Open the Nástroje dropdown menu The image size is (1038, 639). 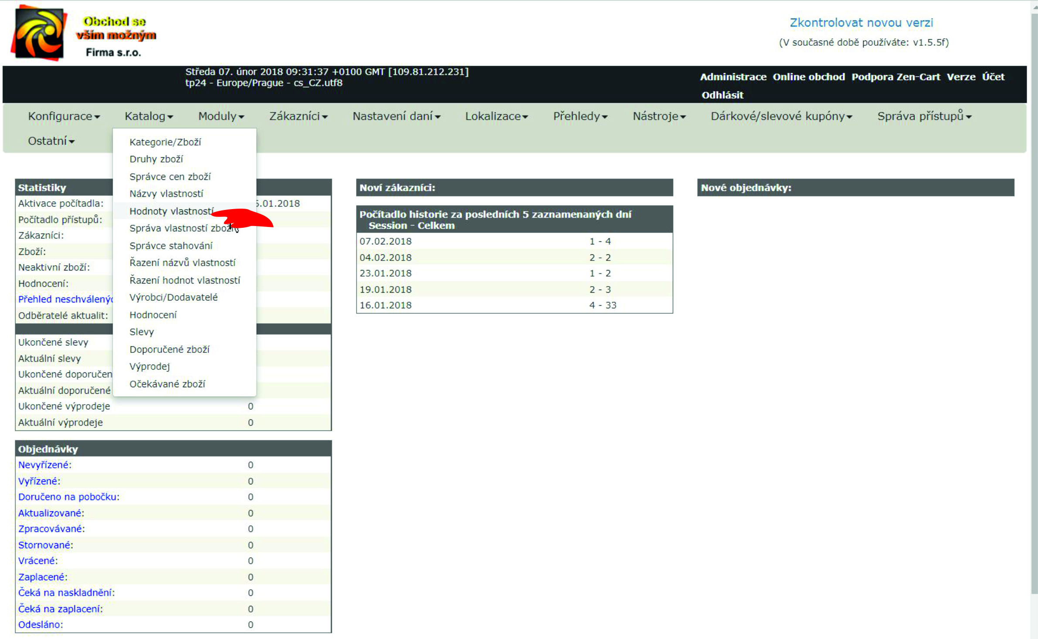659,116
